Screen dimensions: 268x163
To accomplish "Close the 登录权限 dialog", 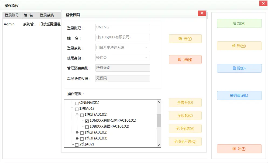I will pyautogui.click(x=202, y=14).
